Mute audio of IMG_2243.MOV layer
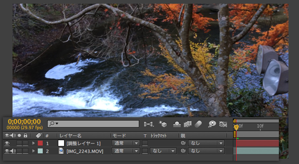This screenshot has height=164, width=299. [x=13, y=151]
